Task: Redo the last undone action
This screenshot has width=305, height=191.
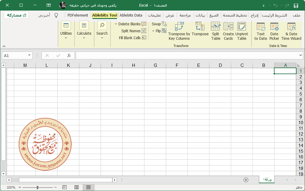Action: pos(287,5)
